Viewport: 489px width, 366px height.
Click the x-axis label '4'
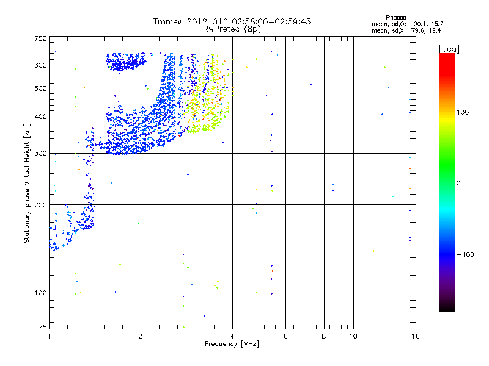pyautogui.click(x=232, y=336)
